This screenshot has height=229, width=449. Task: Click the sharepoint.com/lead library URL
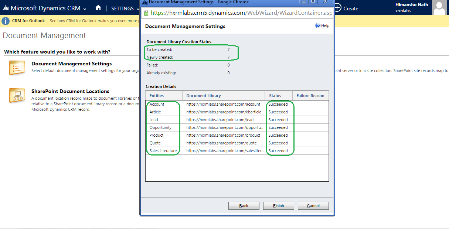(220, 120)
